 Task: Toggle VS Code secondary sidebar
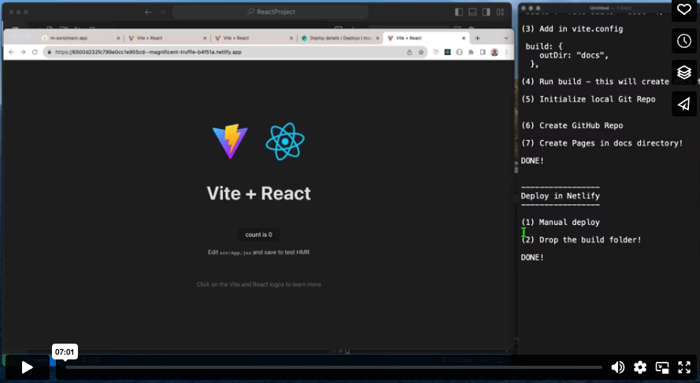(486, 12)
